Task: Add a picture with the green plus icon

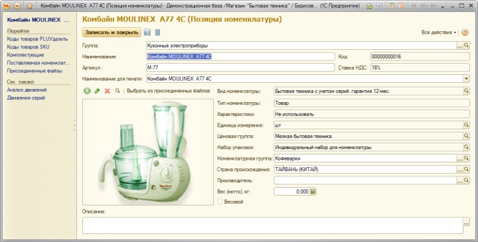Action: click(x=87, y=91)
